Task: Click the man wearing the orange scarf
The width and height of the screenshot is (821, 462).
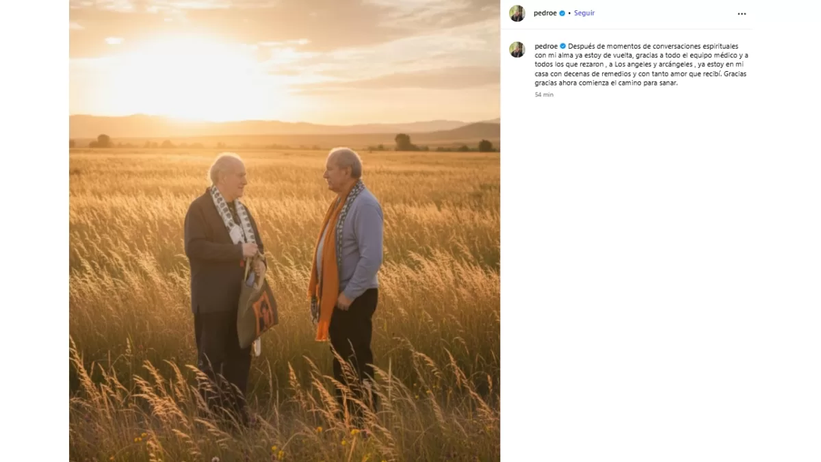Action: (x=346, y=274)
